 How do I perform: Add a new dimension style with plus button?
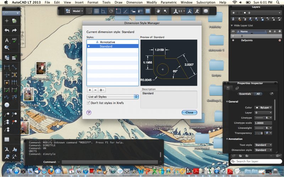90,90
